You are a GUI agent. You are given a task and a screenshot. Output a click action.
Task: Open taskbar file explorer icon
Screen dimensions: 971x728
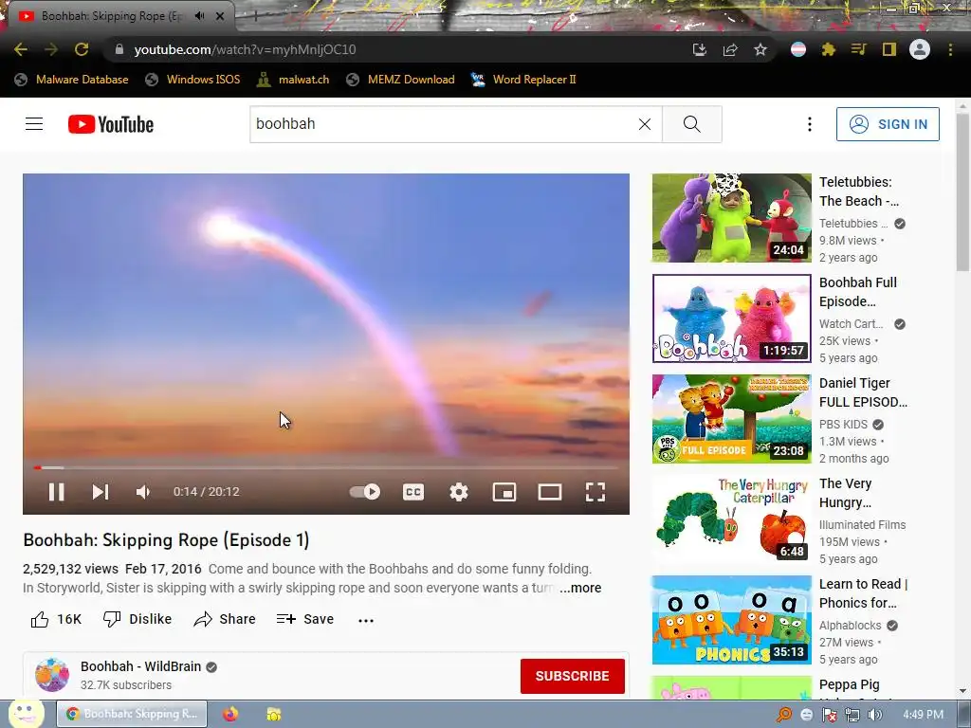click(273, 714)
